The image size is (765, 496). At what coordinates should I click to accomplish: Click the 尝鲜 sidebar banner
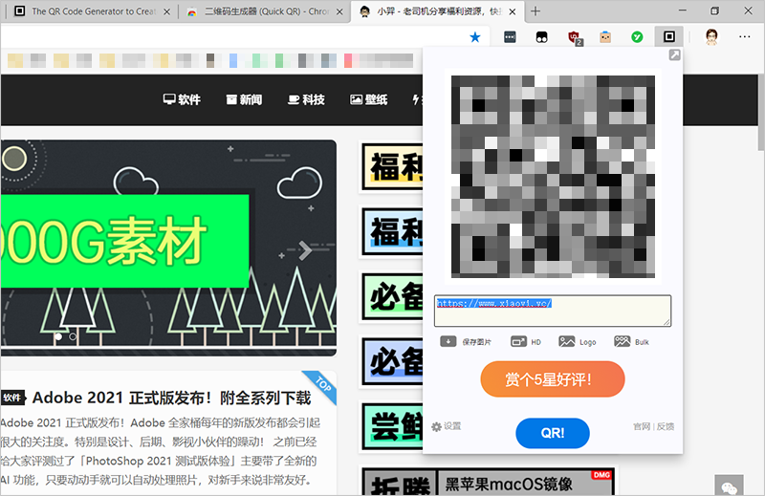(x=392, y=426)
